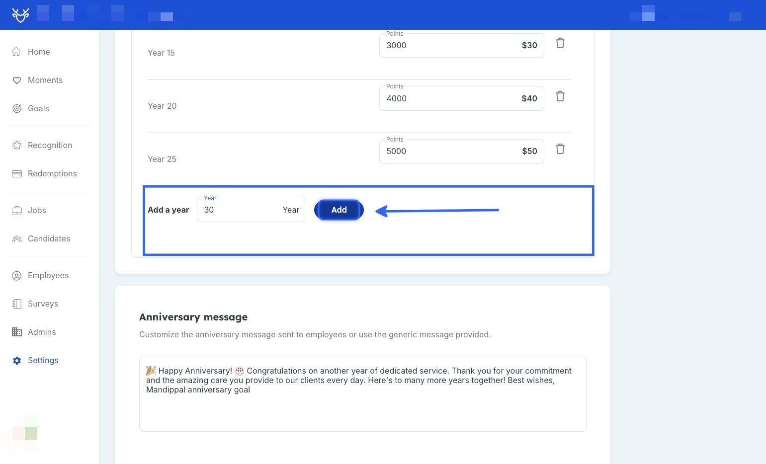The width and height of the screenshot is (766, 464).
Task: Focus the Add a year input showing 30
Action: point(251,210)
